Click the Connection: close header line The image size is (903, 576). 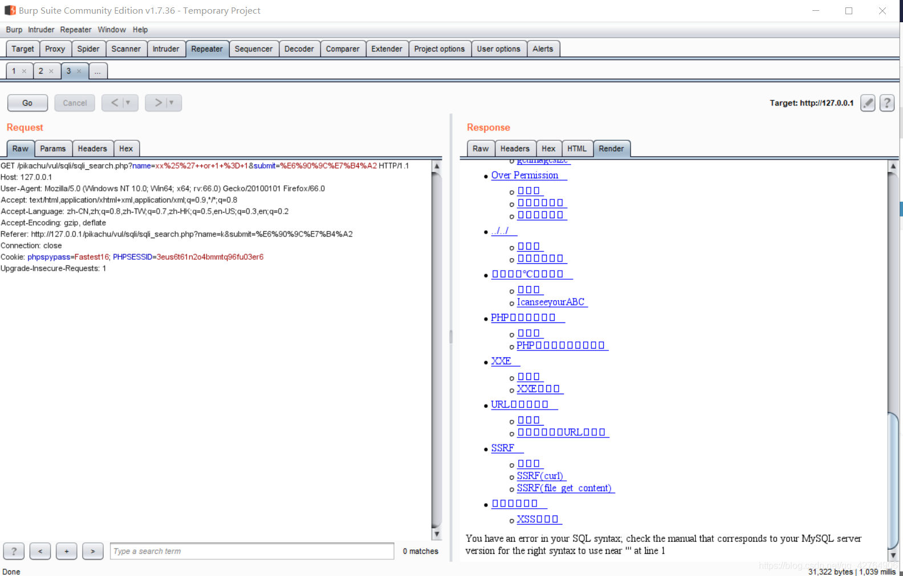click(31, 246)
